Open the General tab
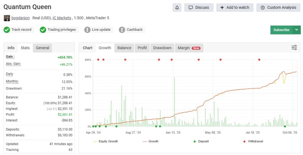This screenshot has height=155, width=303. click(43, 48)
